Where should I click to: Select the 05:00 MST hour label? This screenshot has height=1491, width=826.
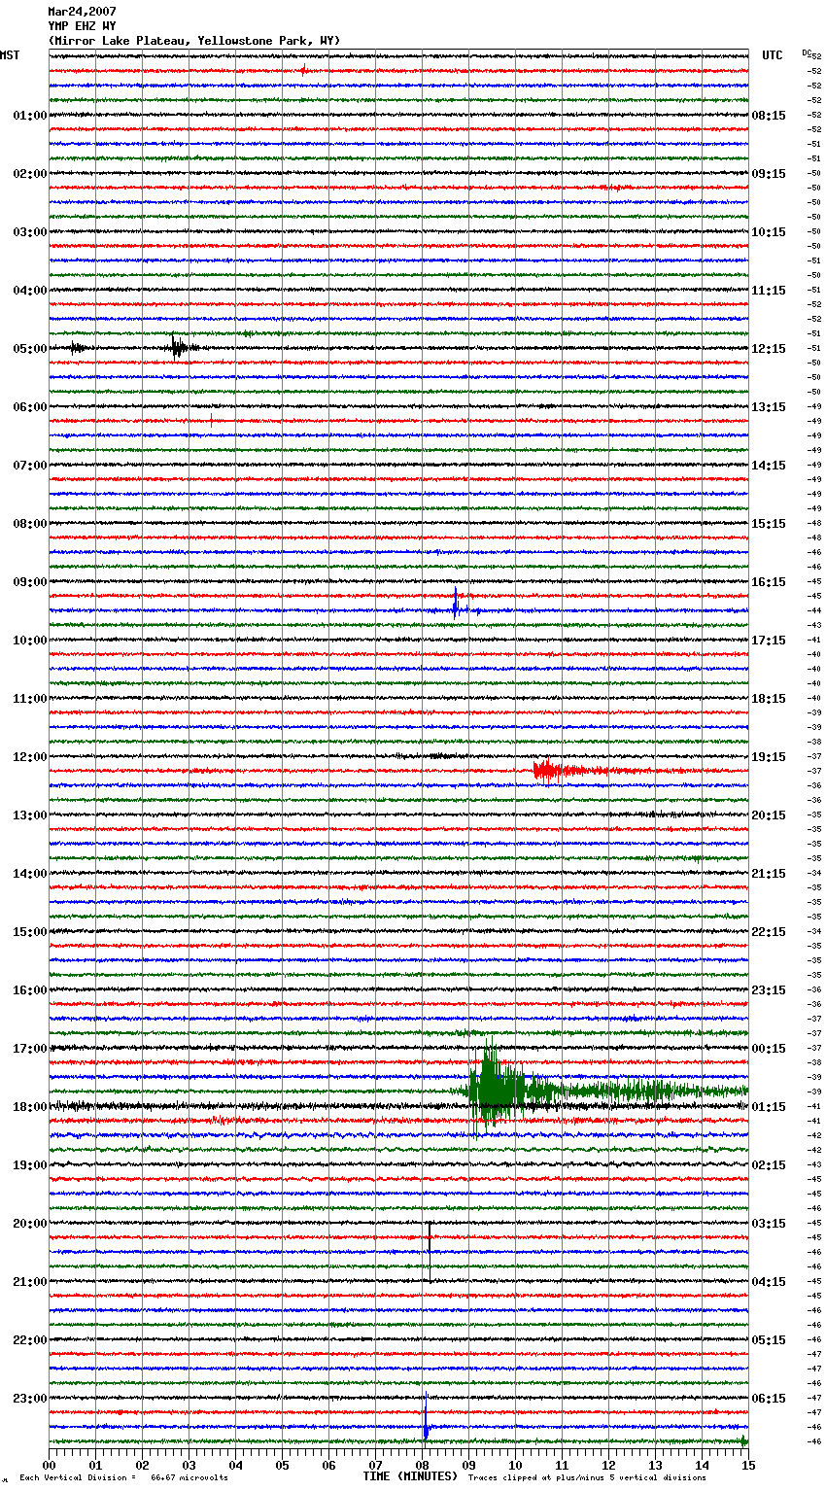[x=30, y=349]
